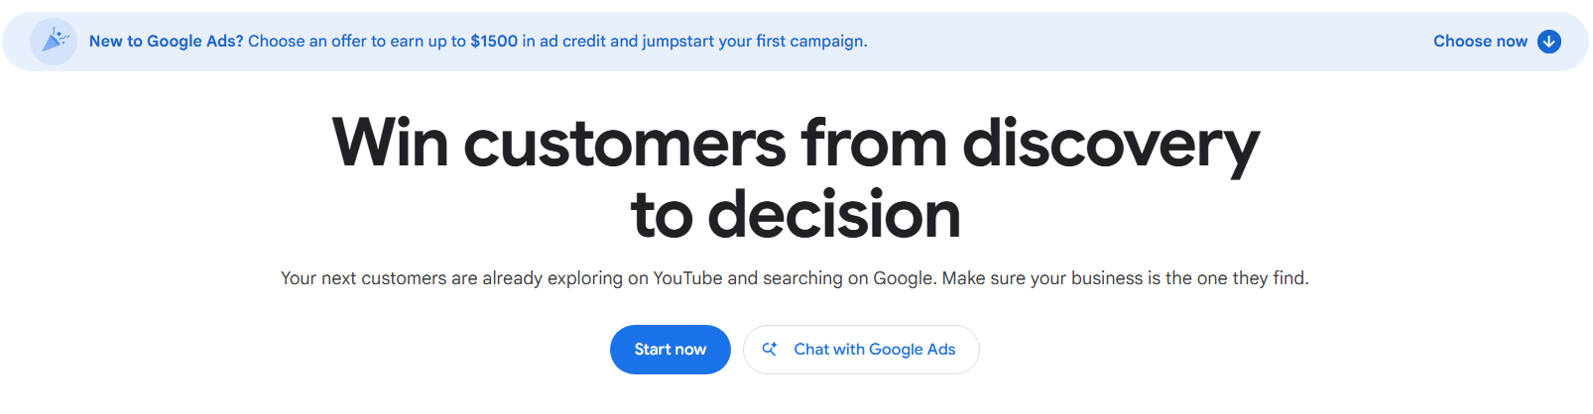Select the bold "New to Google Ads?" text

pos(166,42)
